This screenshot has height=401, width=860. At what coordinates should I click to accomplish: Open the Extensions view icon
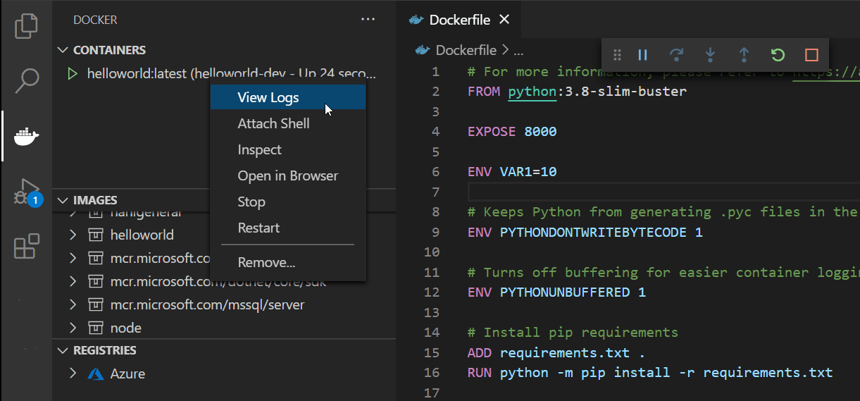pyautogui.click(x=26, y=247)
